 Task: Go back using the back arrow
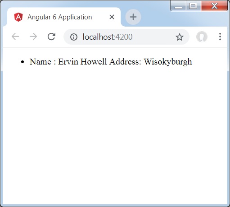pos(15,37)
